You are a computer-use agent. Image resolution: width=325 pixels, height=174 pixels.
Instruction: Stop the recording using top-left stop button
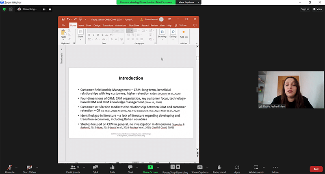click(50, 9)
